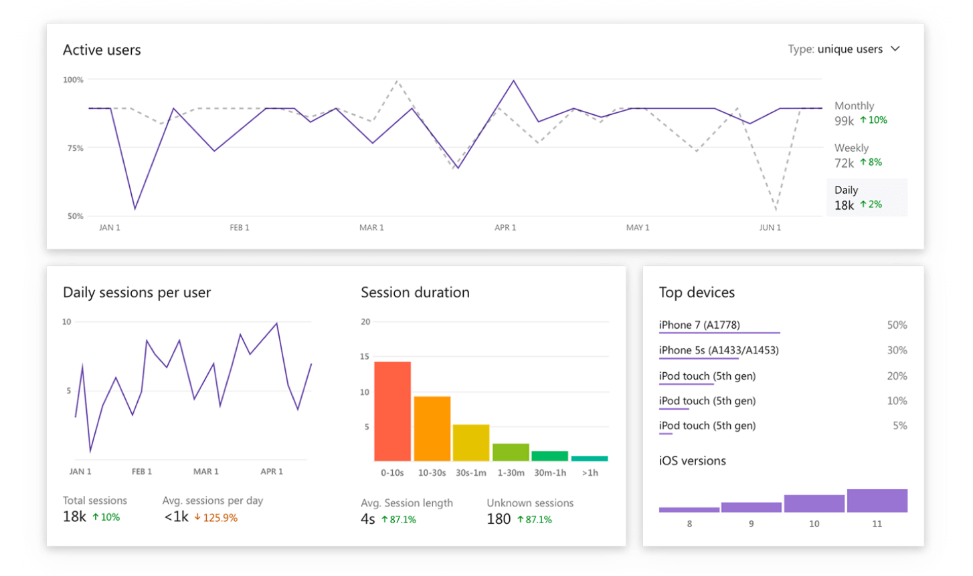
Task: Select iPhone 5s (A1433/A1453) device row
Action: 718,350
